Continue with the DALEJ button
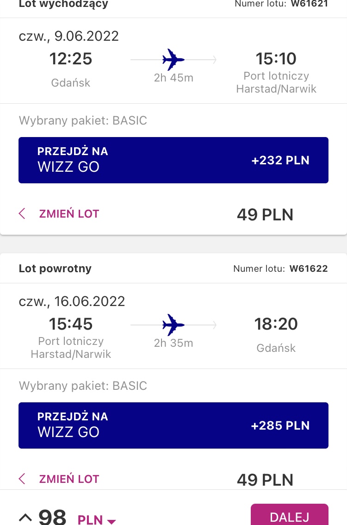The image size is (347, 525). [290, 516]
